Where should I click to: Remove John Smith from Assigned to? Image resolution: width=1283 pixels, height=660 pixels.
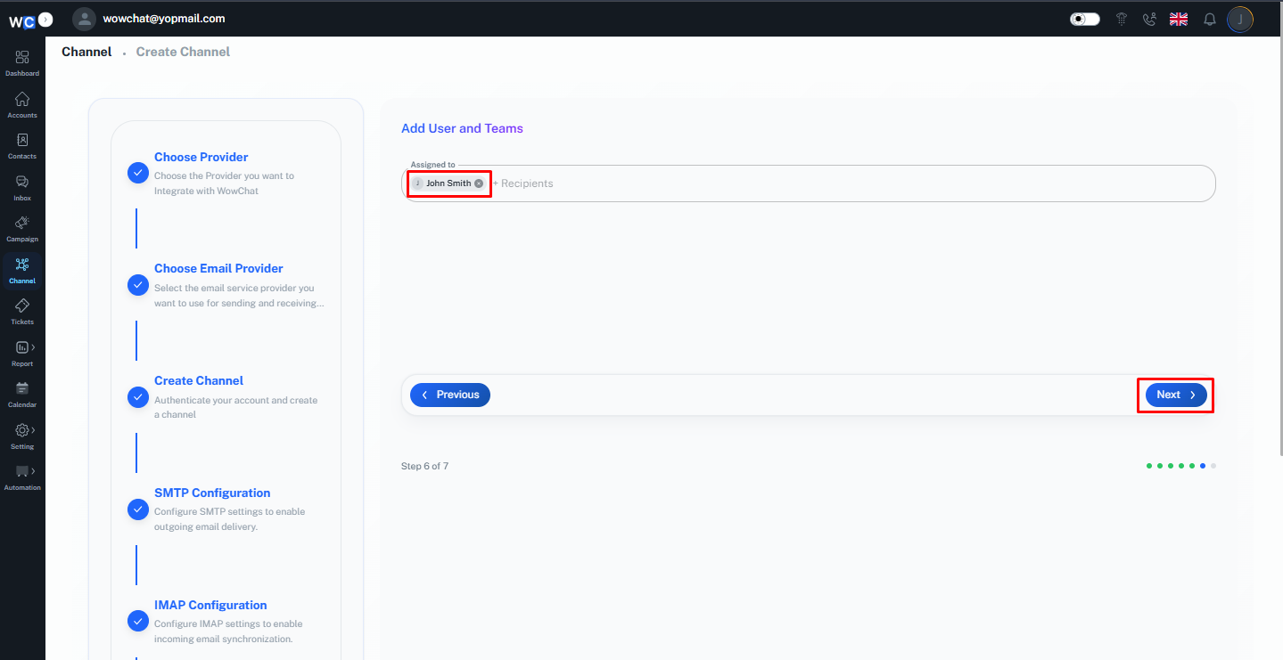(479, 183)
